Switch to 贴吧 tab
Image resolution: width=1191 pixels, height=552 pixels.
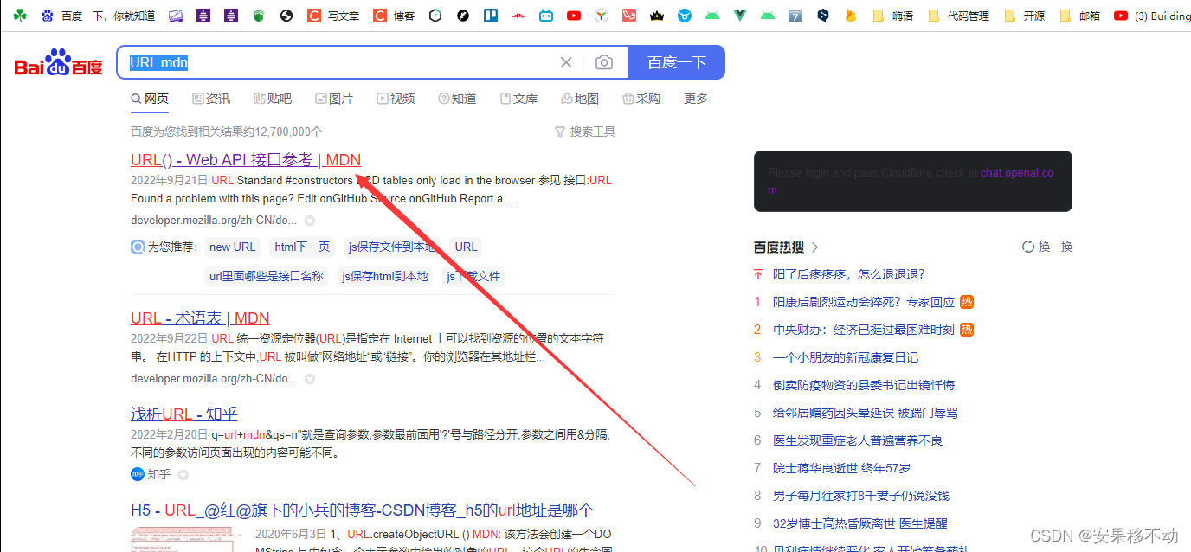pyautogui.click(x=273, y=99)
